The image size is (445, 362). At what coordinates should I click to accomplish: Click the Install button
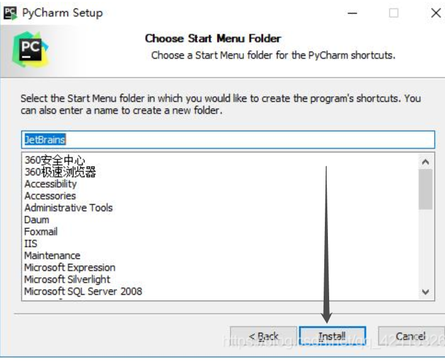pyautogui.click(x=332, y=336)
